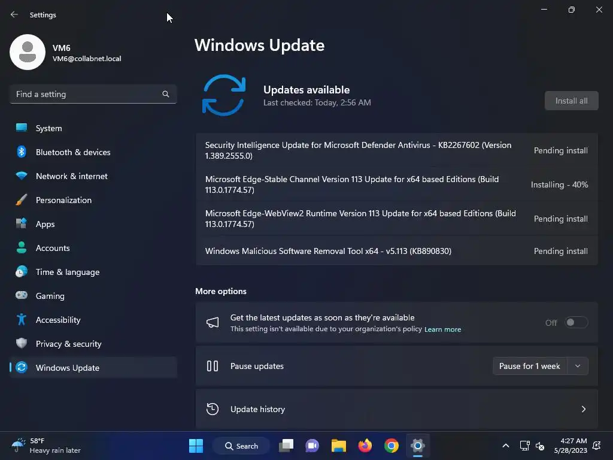Click the Pause for 1 week button

tap(530, 366)
